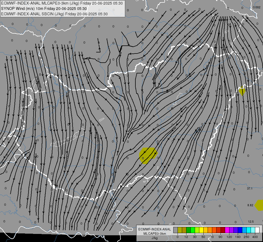Click the pale light-cyan legend swatch
Image resolution: width=263 pixels, height=242 pixels.
(253, 230)
